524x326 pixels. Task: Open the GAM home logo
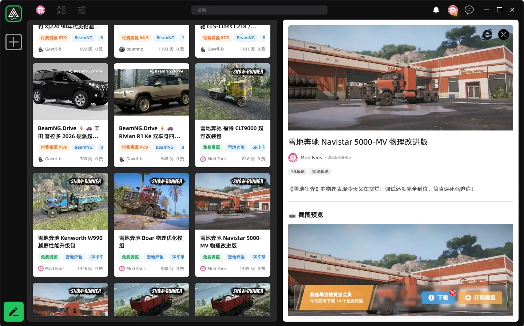click(x=13, y=14)
